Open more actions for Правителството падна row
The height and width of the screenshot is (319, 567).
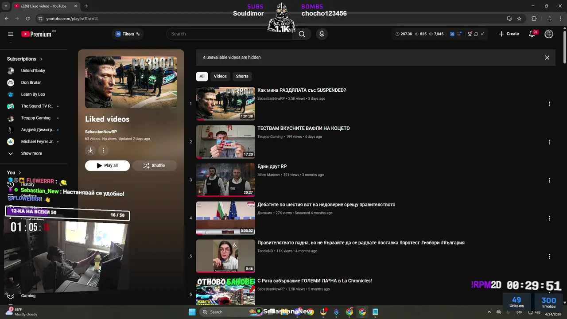(x=549, y=257)
